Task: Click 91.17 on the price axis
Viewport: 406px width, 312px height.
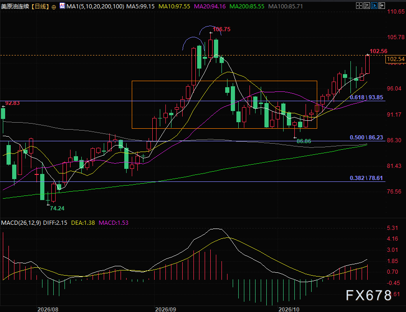Action: click(x=394, y=115)
